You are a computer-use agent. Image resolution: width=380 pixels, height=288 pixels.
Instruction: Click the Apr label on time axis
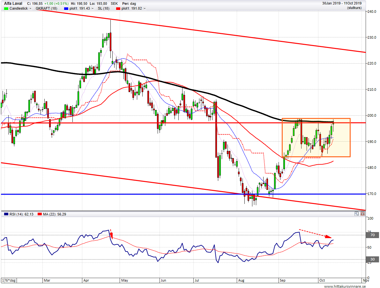click(86, 280)
